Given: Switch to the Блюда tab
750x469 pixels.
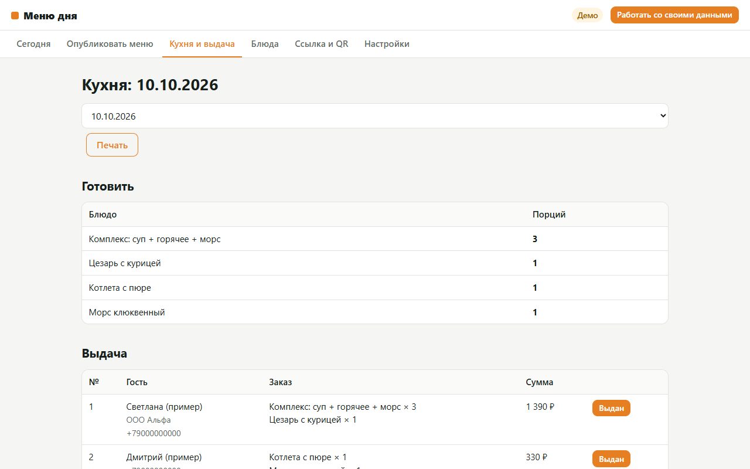Looking at the screenshot, I should (x=265, y=44).
